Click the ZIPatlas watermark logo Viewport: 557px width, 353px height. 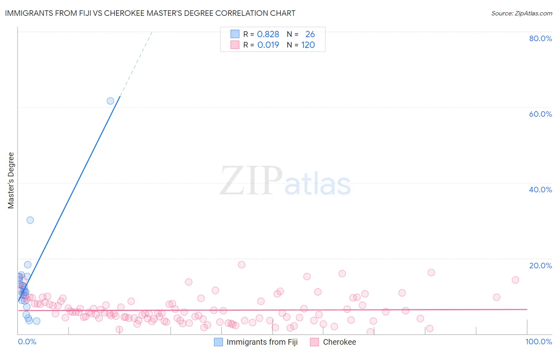(285, 181)
